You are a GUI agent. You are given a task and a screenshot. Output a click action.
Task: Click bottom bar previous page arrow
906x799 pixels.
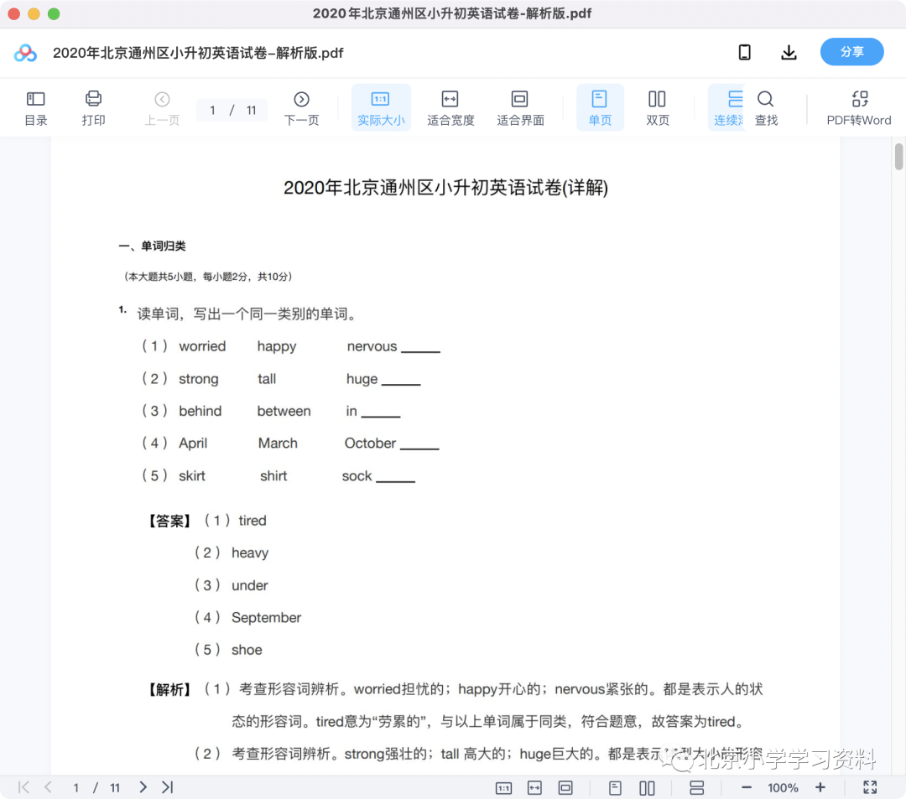point(48,787)
